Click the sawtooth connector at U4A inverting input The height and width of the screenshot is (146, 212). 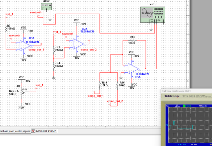66,37
